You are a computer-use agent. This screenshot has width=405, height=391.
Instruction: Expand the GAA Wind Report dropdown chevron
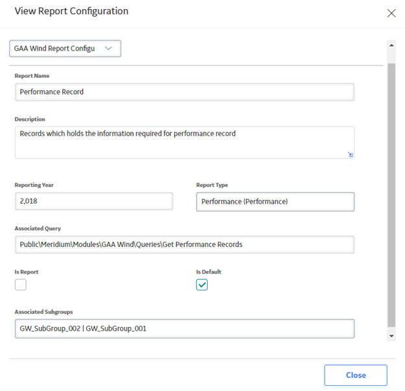pyautogui.click(x=108, y=48)
